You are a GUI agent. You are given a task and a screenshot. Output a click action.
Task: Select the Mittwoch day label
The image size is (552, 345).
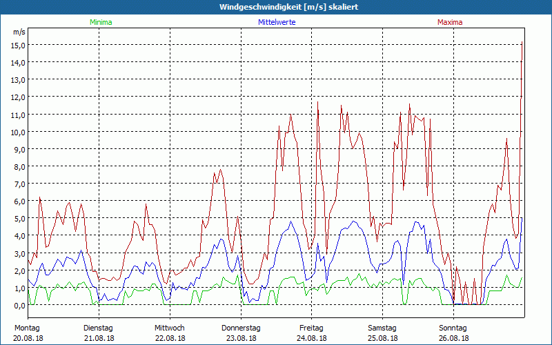[170, 328]
